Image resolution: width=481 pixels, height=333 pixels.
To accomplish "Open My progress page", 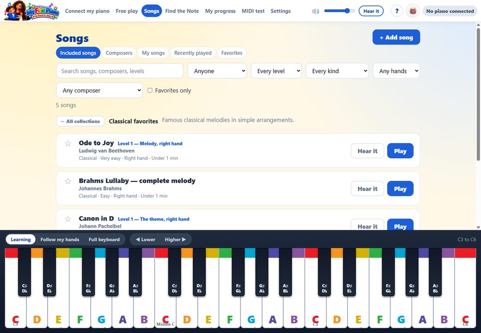I will pyautogui.click(x=220, y=11).
